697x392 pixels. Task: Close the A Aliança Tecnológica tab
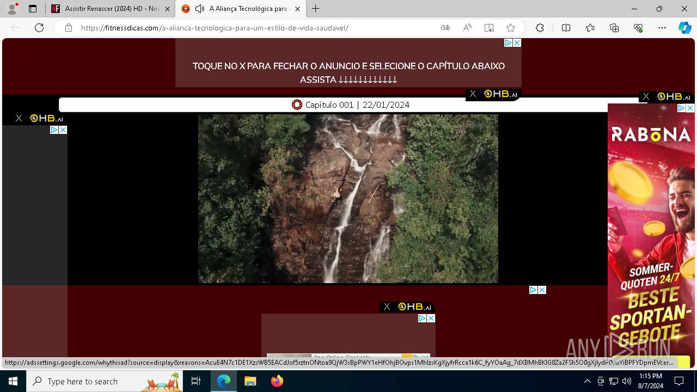[297, 9]
